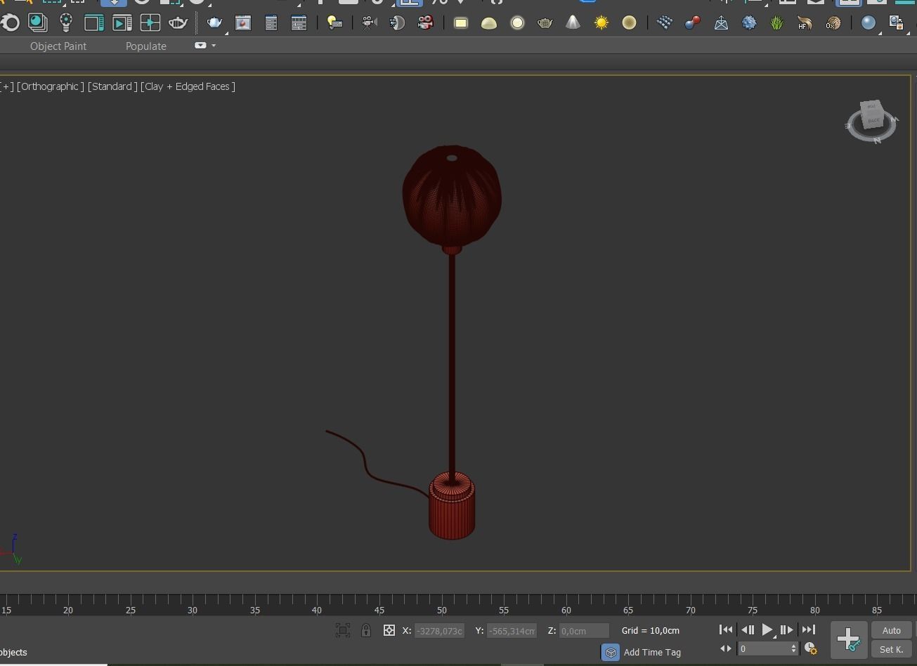917x666 pixels.
Task: Open the Orthographic viewport view menu
Action: click(x=51, y=86)
